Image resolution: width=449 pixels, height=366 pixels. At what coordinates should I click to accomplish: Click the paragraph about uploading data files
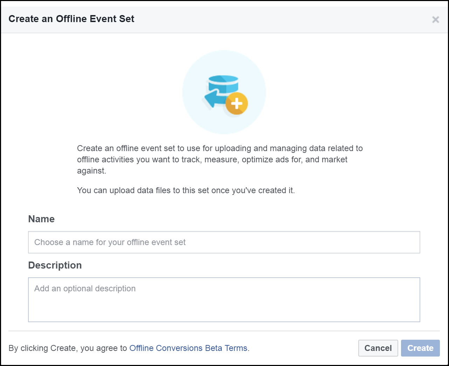tap(186, 190)
